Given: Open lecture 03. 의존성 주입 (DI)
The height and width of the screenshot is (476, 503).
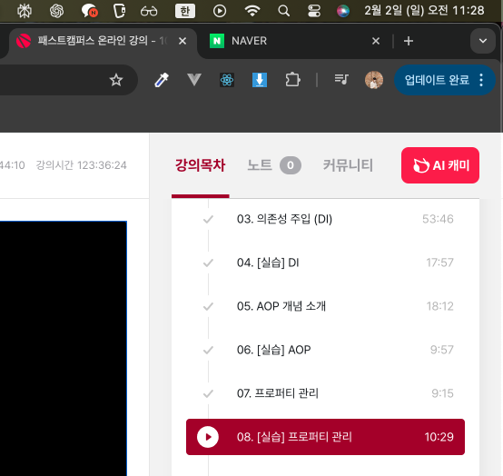Looking at the screenshot, I should point(325,219).
